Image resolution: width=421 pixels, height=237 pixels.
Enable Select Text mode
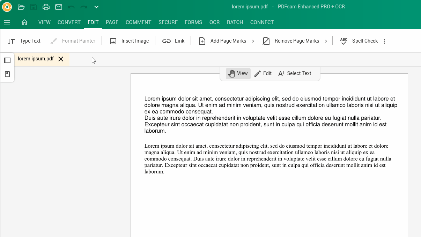click(295, 73)
